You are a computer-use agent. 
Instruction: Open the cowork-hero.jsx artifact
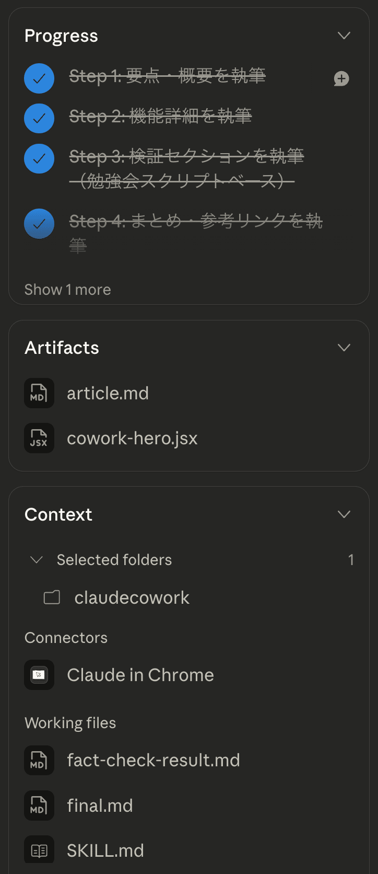[132, 438]
